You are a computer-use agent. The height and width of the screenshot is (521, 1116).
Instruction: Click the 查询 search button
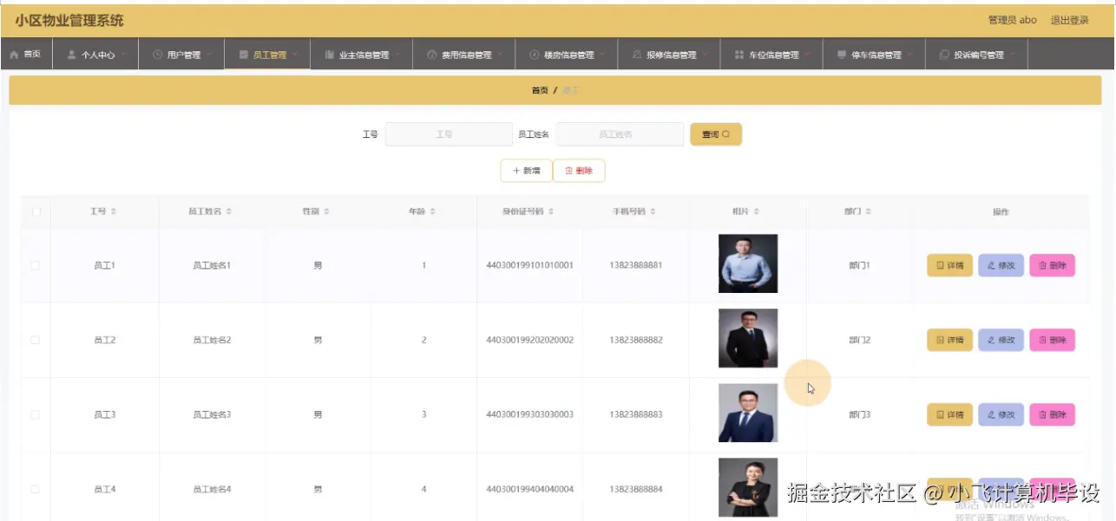pos(716,134)
